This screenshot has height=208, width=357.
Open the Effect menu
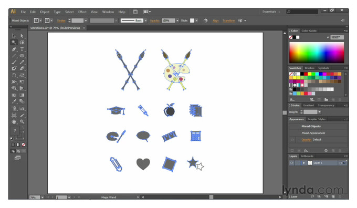[x=82, y=12]
